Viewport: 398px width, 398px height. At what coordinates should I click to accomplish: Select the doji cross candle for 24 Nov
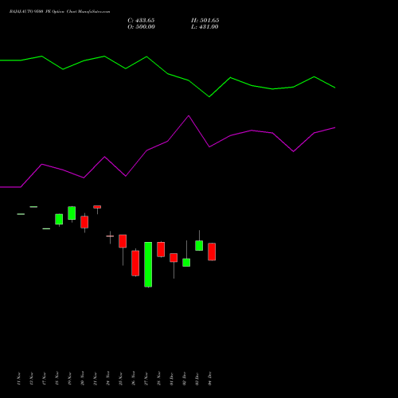pos(110,237)
